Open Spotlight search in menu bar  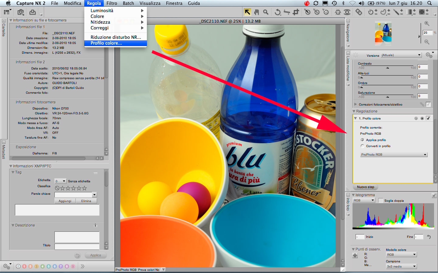click(x=429, y=3)
